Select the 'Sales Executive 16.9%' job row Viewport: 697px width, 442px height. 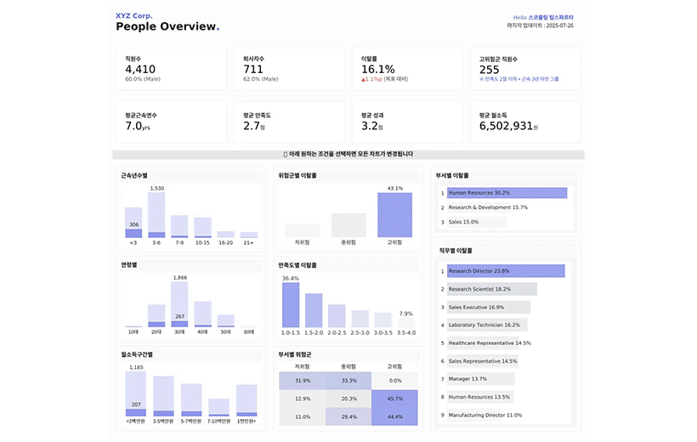[x=489, y=307]
